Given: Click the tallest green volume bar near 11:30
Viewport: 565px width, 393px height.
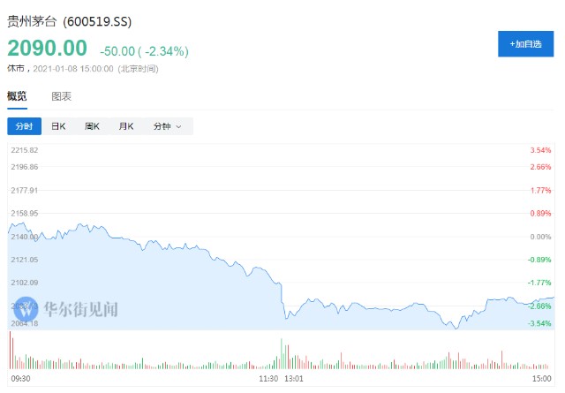Looking at the screenshot, I should 282,353.
